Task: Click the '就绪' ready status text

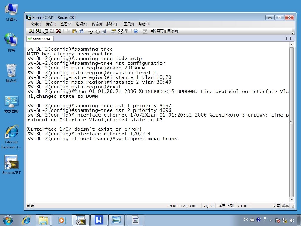Action: point(31,206)
